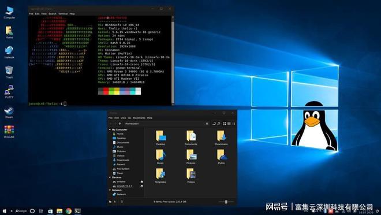Screen dimensions: 381x215
Task: Select Network in the file manager sidebar
Action: 119,194
